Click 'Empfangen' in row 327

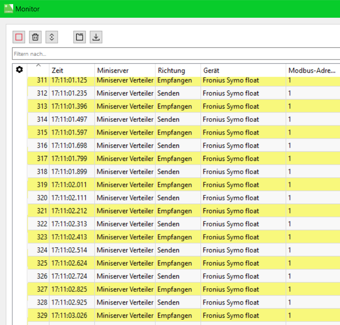(175, 290)
